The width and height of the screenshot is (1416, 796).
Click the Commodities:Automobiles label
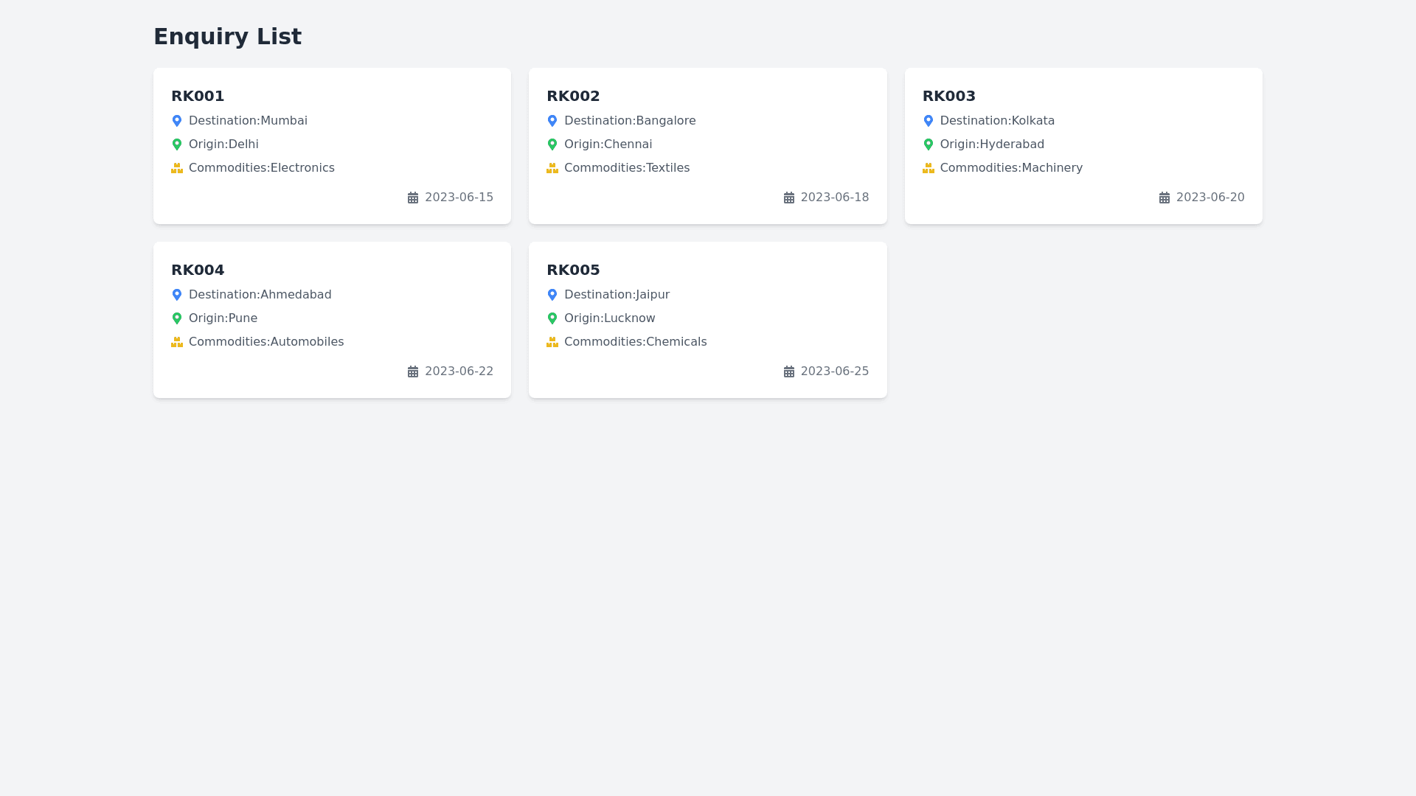[265, 341]
